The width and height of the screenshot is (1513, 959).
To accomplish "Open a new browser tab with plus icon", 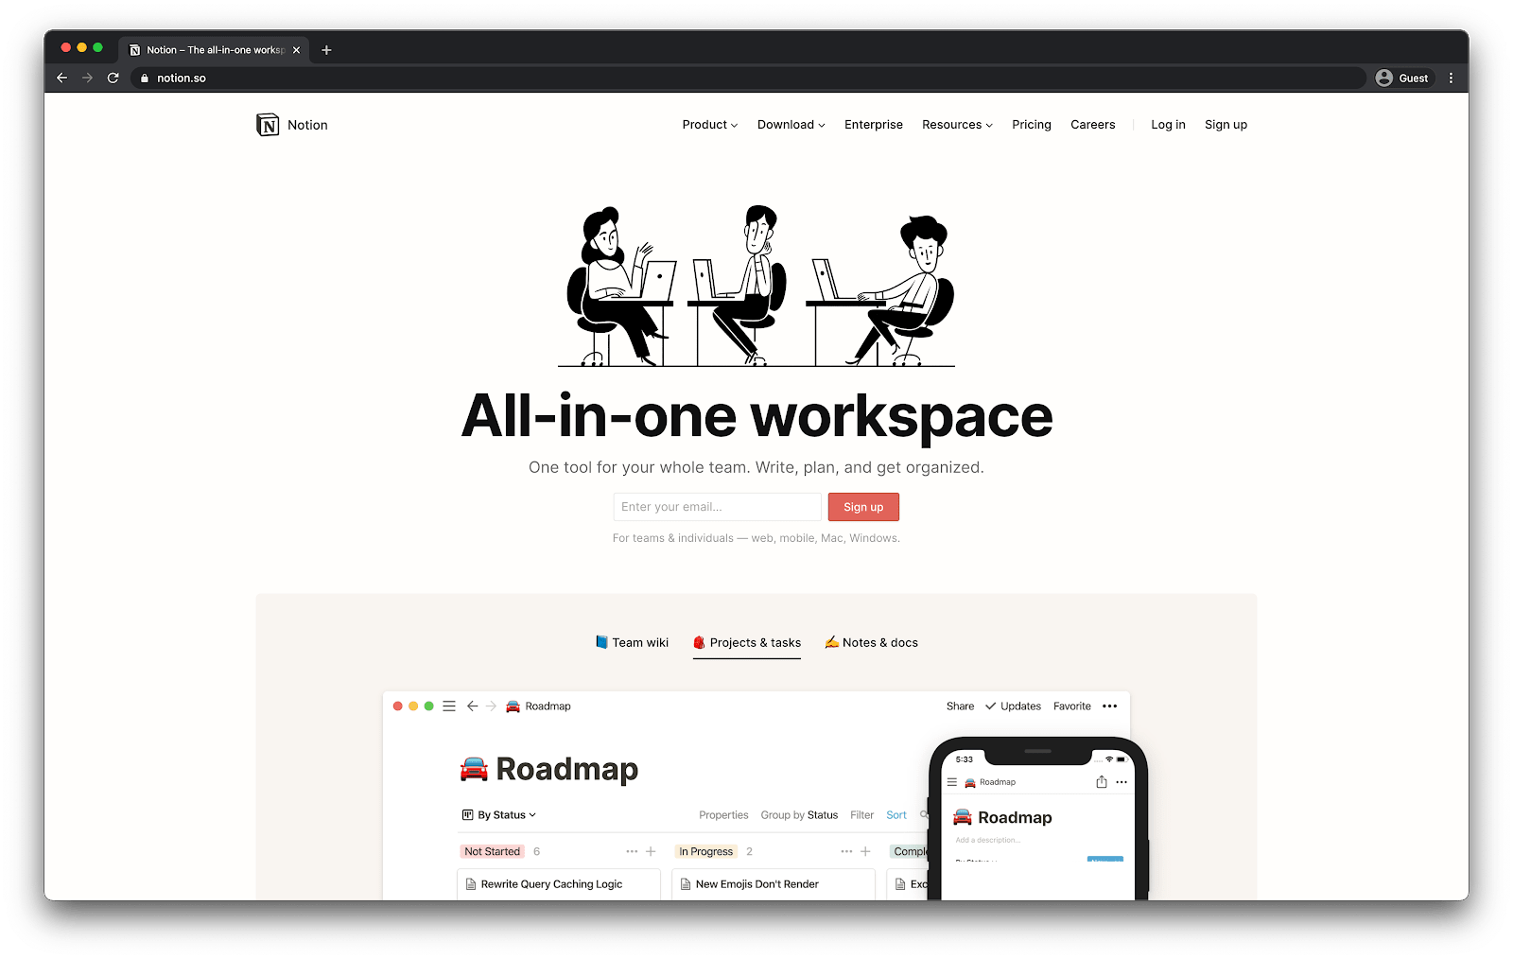I will (x=326, y=50).
